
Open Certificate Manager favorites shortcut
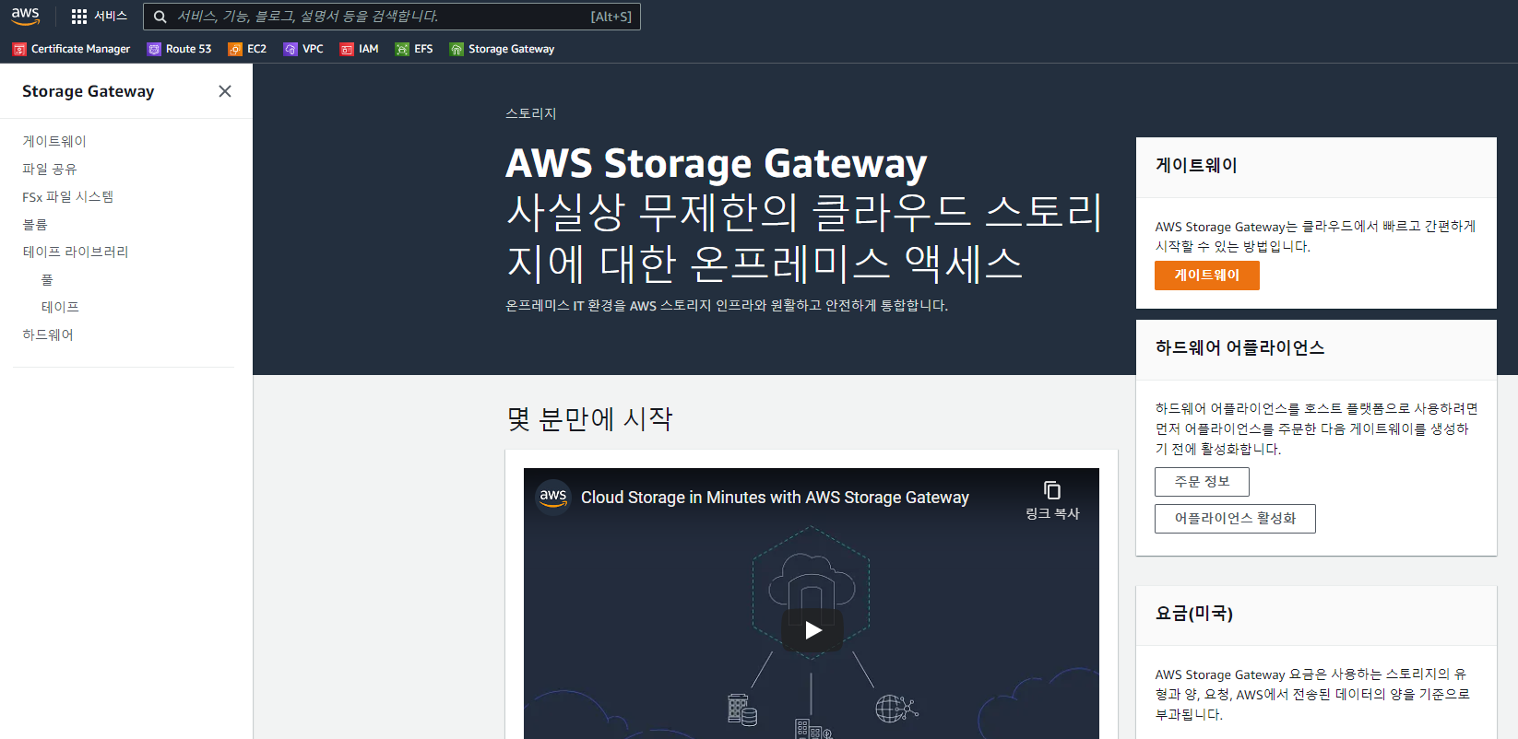pos(71,49)
